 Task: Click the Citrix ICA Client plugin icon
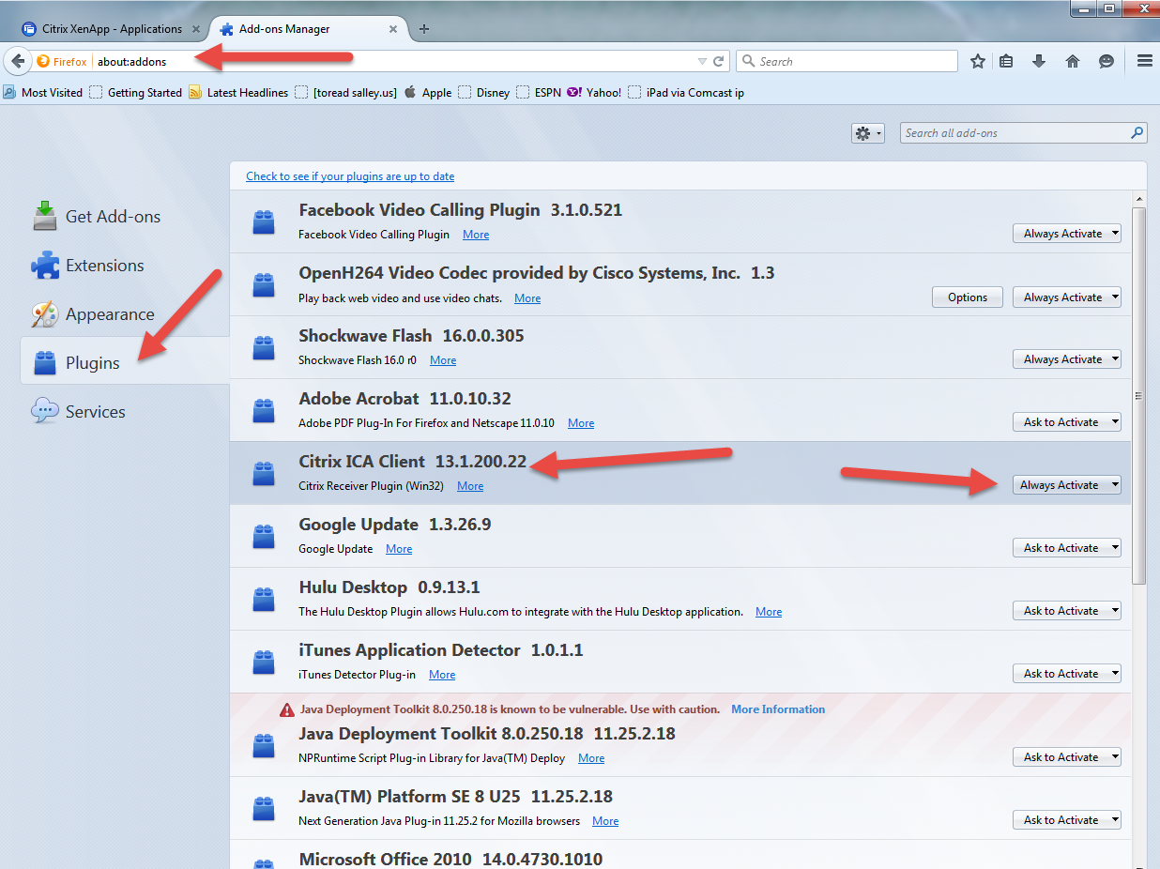(264, 474)
